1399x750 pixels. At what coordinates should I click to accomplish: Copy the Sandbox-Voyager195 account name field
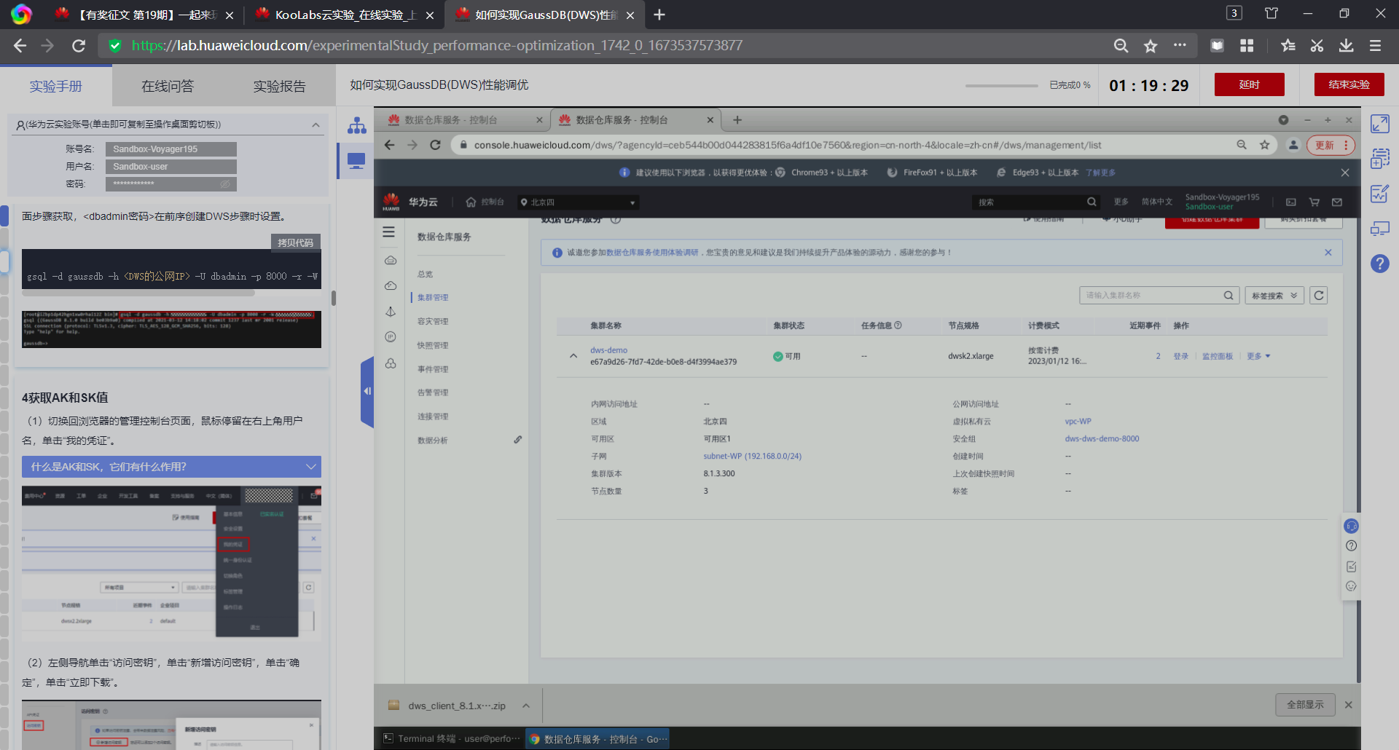(171, 149)
